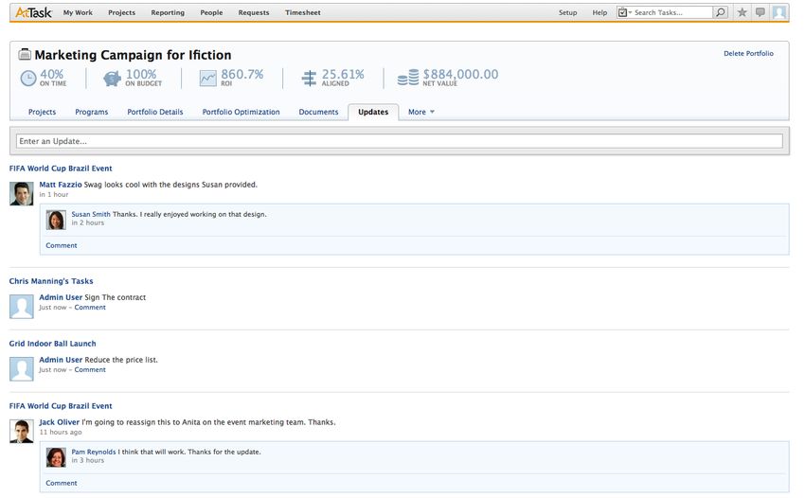Image resolution: width=805 pixels, height=498 pixels.
Task: Open the search type dropdown icon
Action: click(624, 12)
